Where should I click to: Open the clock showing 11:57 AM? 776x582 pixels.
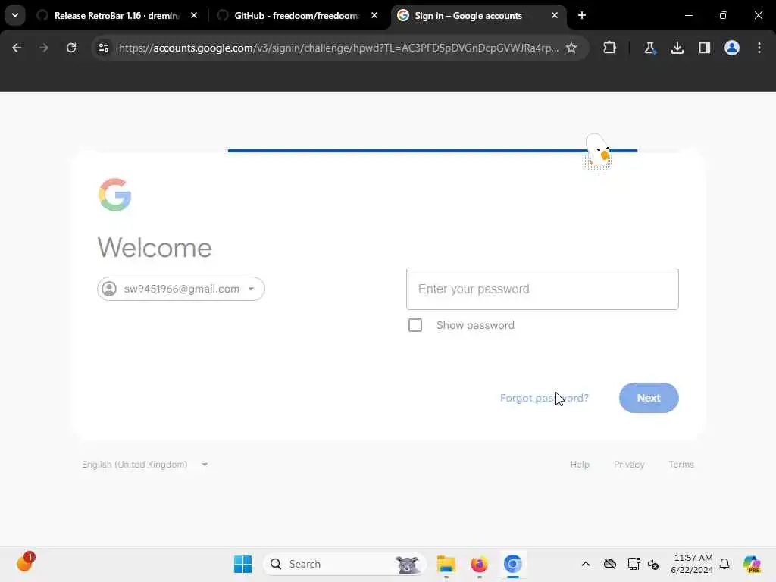pos(692,564)
